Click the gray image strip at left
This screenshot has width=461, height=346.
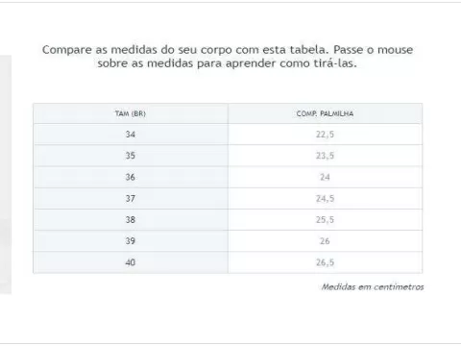6,175
